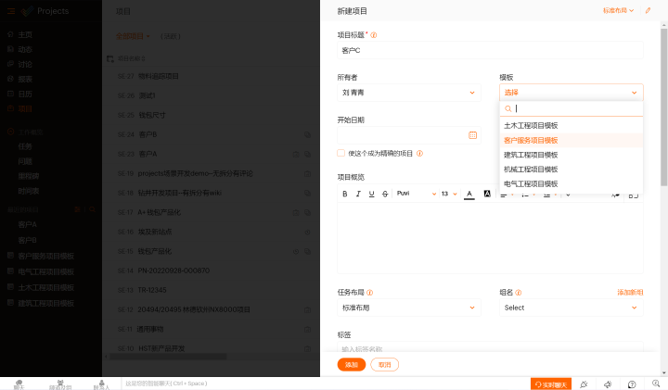Click the more formatting options chevron
Viewport: 668px width, 390px height.
pos(568,195)
